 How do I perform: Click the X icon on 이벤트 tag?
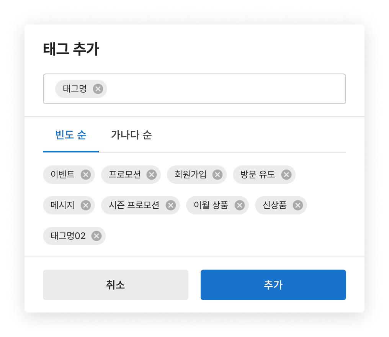coord(86,175)
